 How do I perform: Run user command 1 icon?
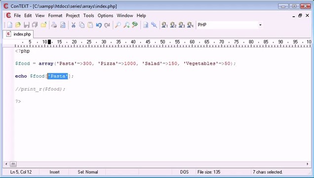pos(164,25)
